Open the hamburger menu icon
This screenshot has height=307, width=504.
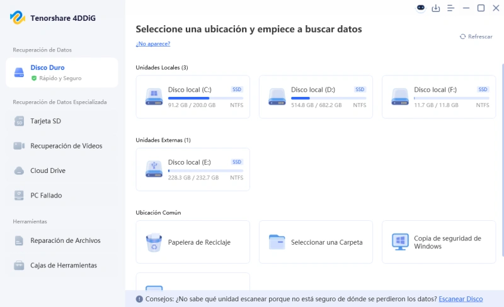tap(450, 8)
